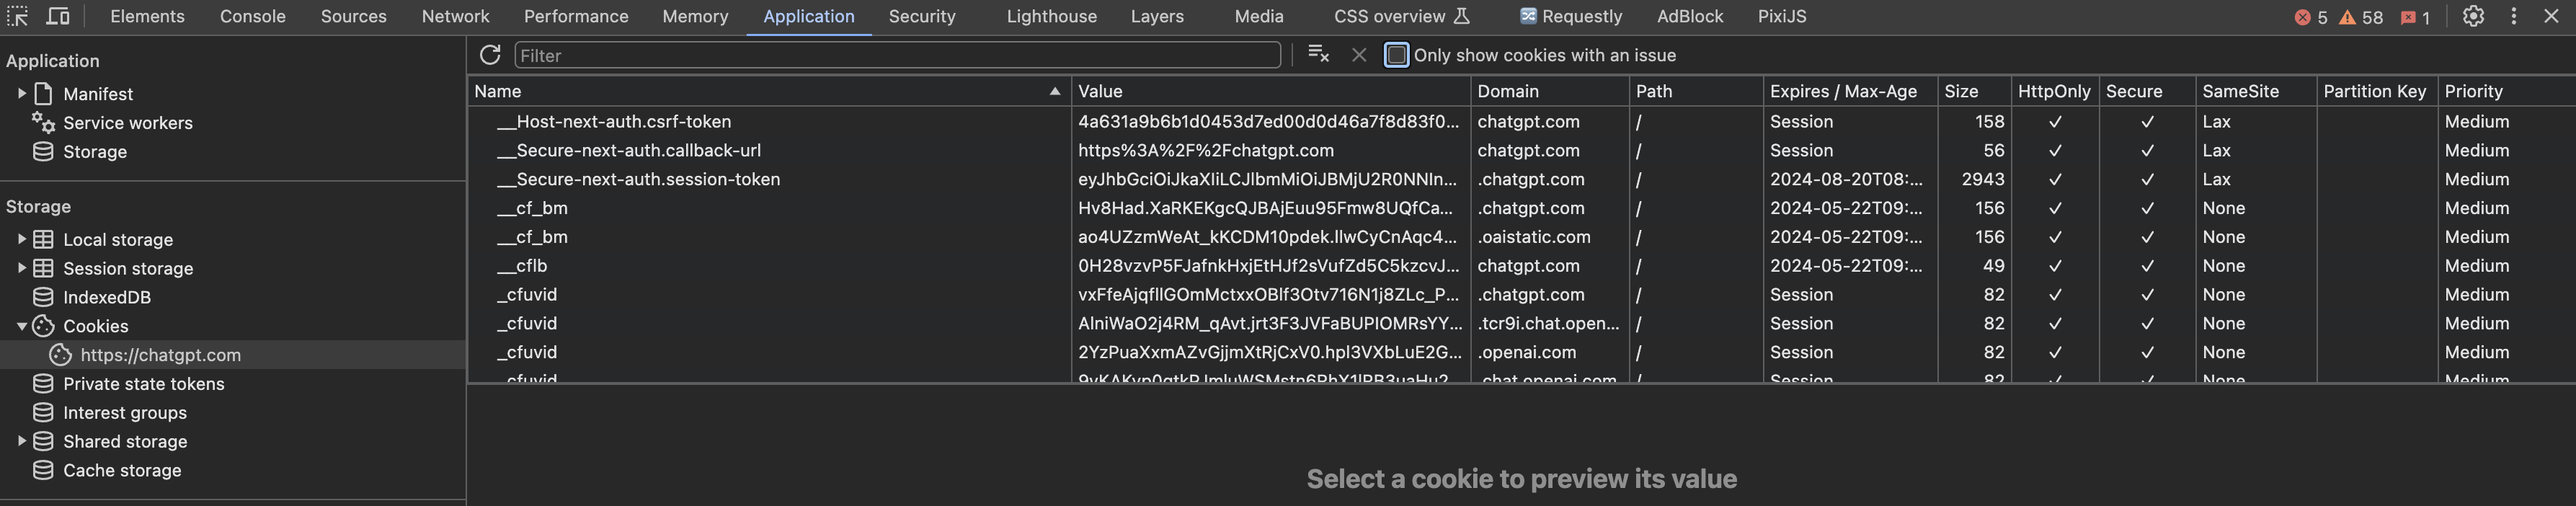Click the refresh cookies icon

489,55
